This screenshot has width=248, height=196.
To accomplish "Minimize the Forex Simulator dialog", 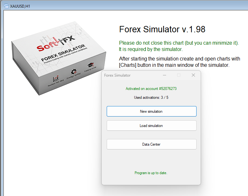I will pyautogui.click(x=164, y=75).
